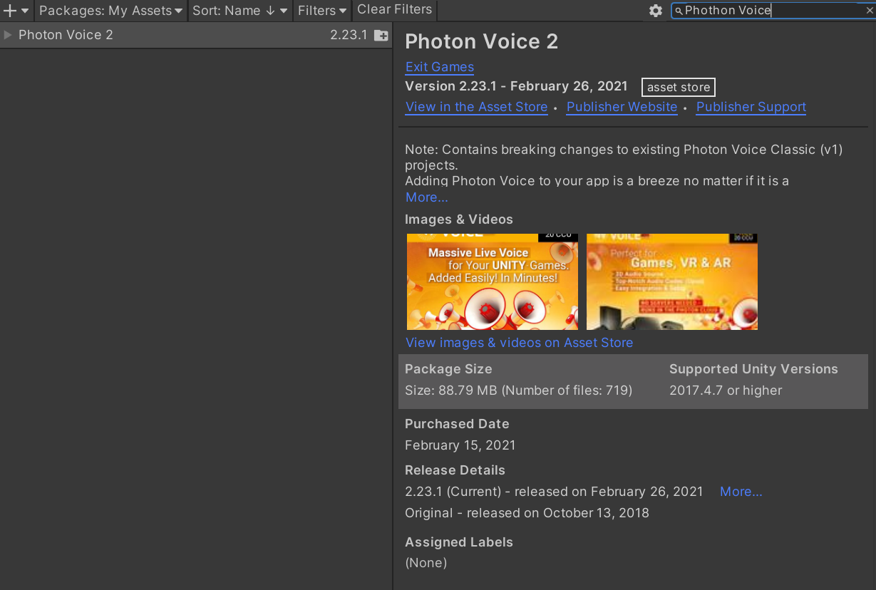The image size is (876, 590).
Task: Open the gear settings menu
Action: coord(656,11)
